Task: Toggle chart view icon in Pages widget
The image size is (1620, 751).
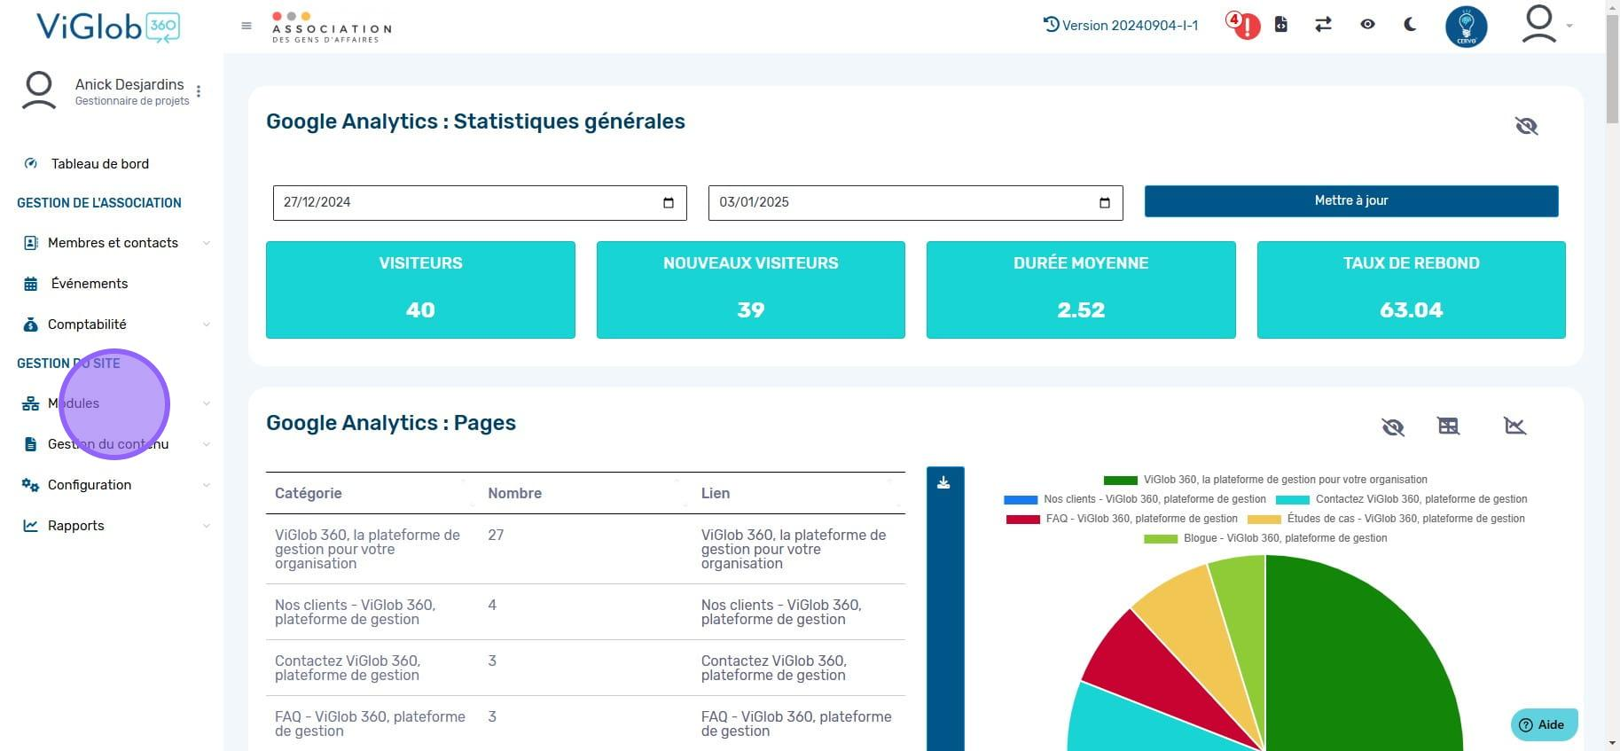Action: pyautogui.click(x=1515, y=426)
